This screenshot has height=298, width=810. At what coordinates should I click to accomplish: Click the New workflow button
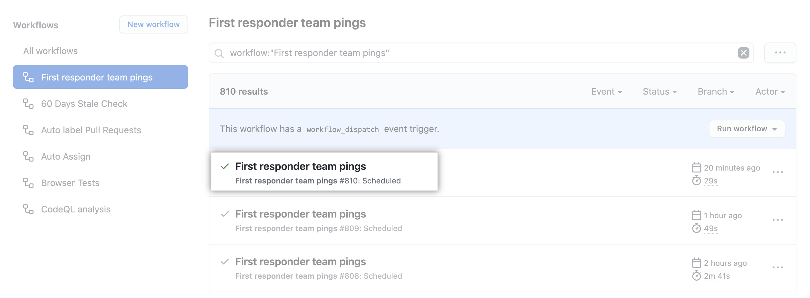pyautogui.click(x=153, y=24)
